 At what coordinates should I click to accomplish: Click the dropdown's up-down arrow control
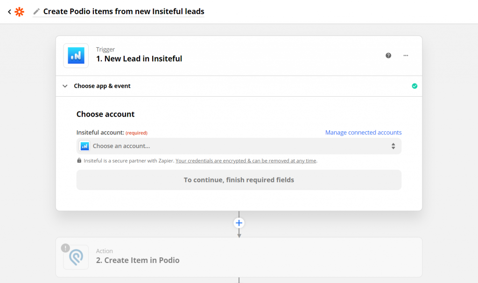393,146
